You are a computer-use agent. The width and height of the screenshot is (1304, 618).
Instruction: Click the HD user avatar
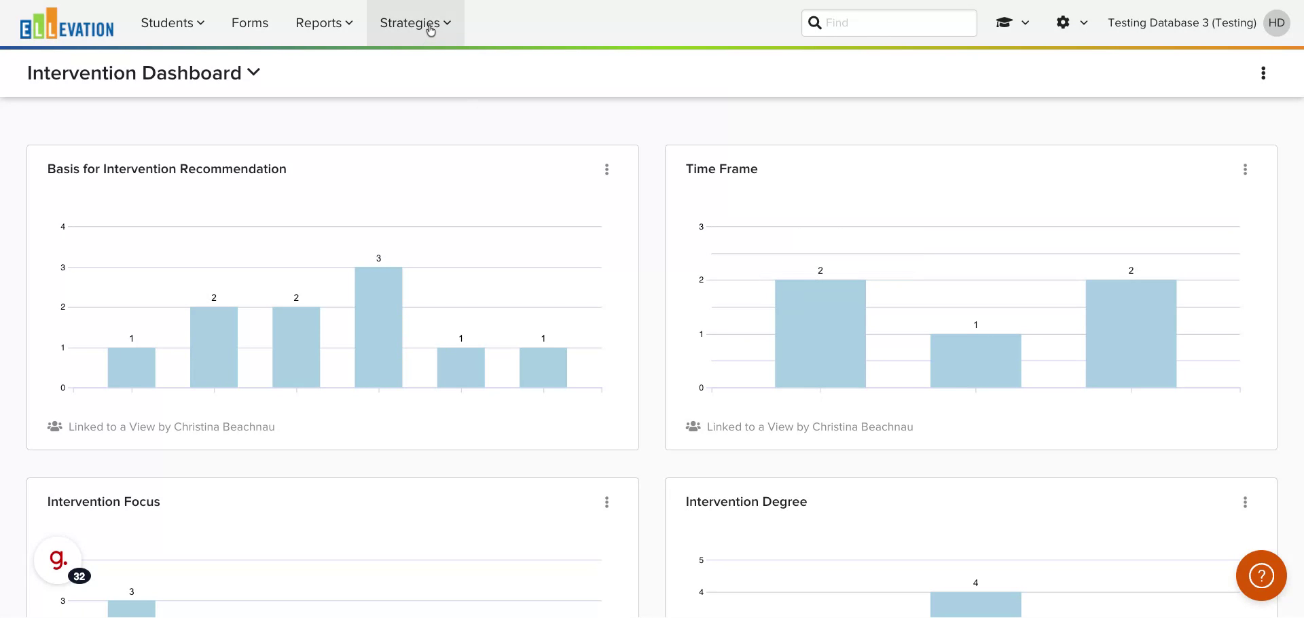coord(1276,23)
